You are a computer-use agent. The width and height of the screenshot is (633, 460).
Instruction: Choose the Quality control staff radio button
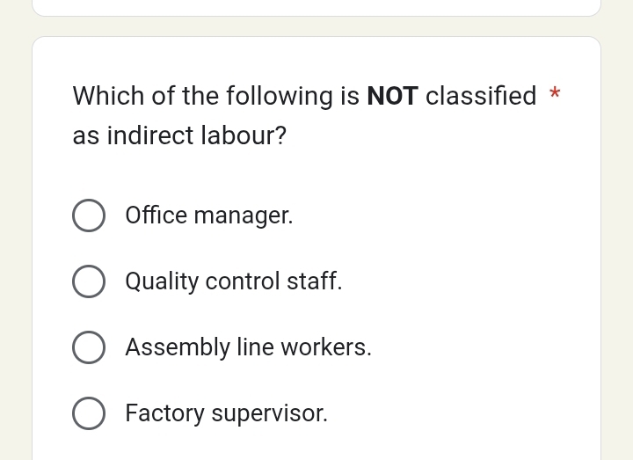[89, 281]
